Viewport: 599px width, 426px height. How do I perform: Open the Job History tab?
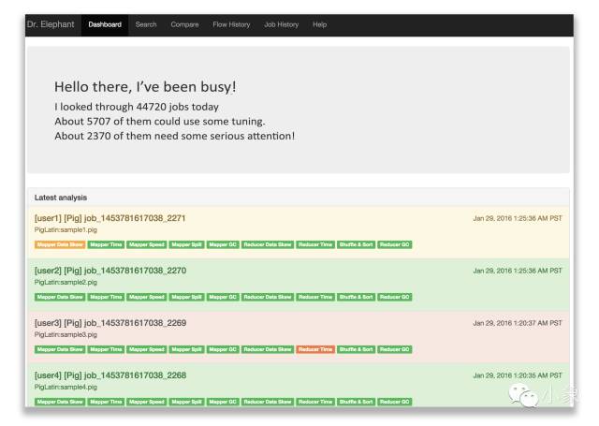(x=281, y=25)
